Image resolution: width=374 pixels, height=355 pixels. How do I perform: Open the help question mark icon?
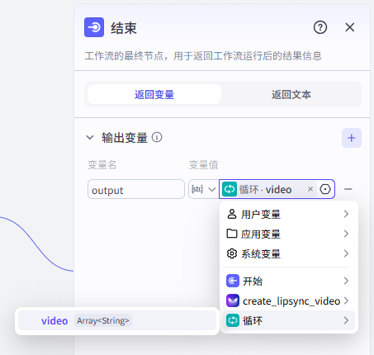click(320, 27)
